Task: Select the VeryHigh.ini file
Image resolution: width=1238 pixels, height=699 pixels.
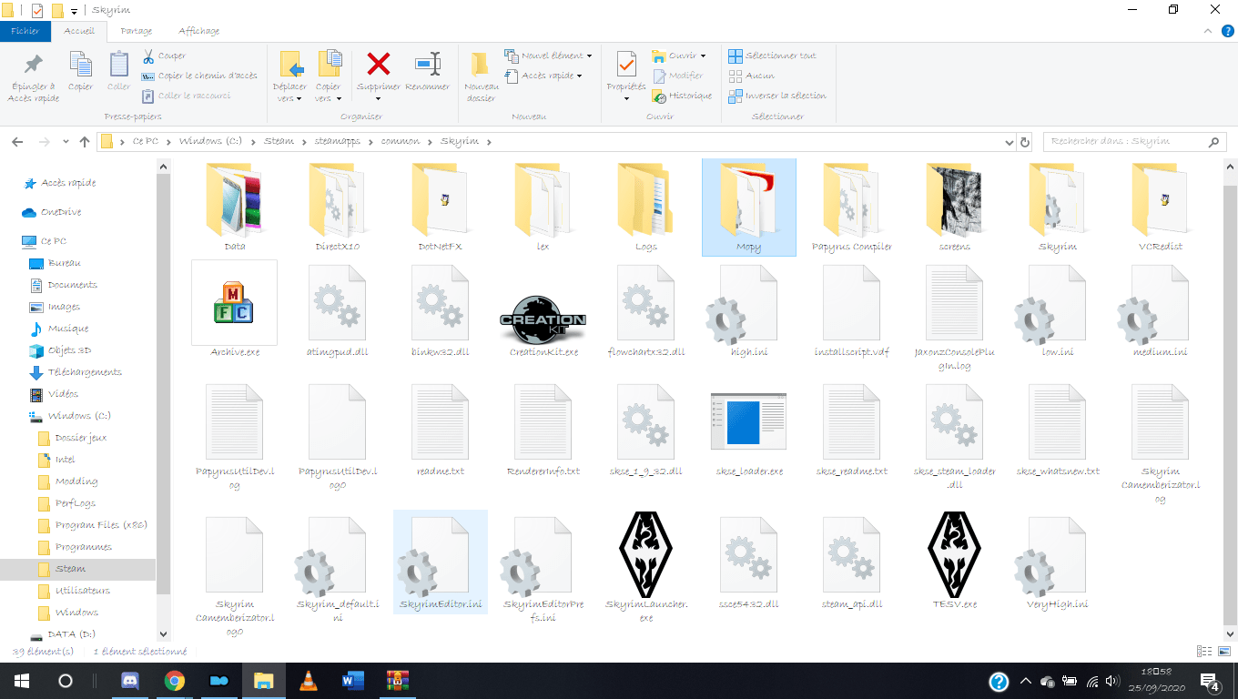Action: tap(1057, 562)
